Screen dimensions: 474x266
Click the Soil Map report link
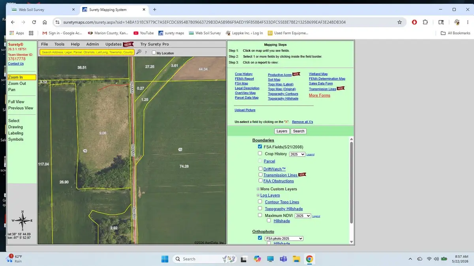[x=274, y=80]
